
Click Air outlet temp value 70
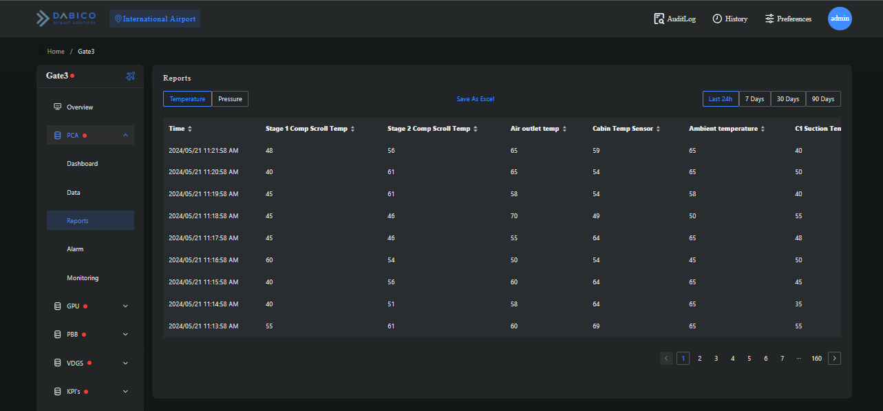pos(514,216)
